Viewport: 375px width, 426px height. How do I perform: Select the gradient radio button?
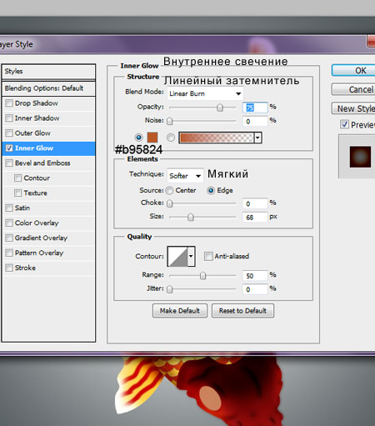pos(171,138)
